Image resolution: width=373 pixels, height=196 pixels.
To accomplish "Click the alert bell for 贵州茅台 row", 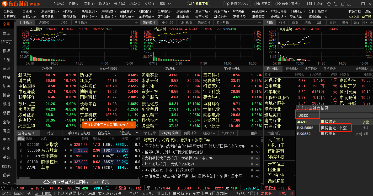I will (71, 156).
